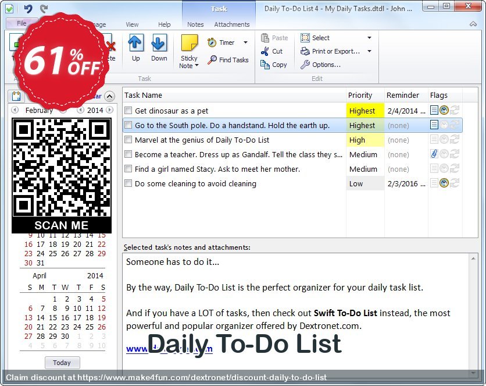Open the Print or Export dropdown

[x=369, y=51]
